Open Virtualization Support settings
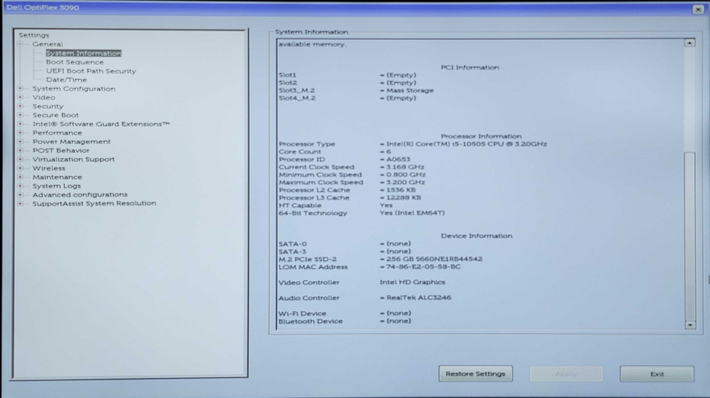The height and width of the screenshot is (398, 710). pos(73,159)
